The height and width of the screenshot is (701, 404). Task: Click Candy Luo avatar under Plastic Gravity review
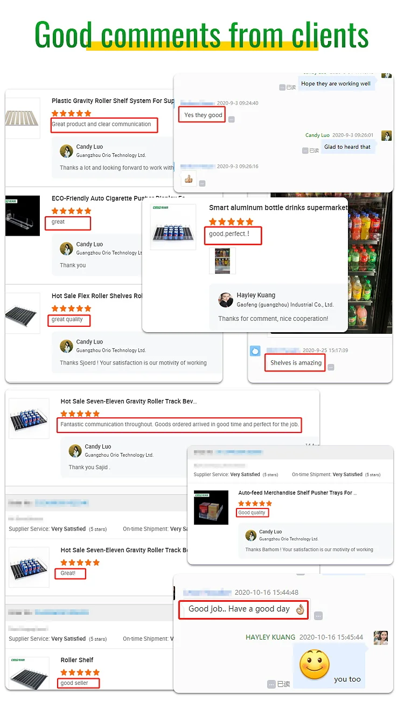(66, 151)
